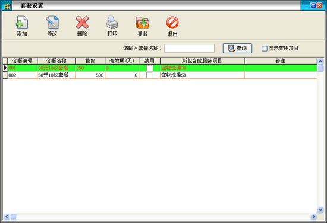Click vertical scrollbar down arrow
Image resolution: width=327 pixels, height=223 pixels.
(320, 209)
